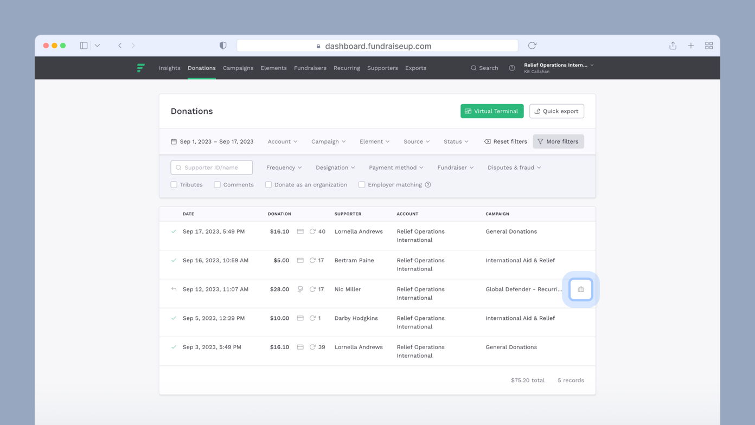
Task: Expand the Campaign filter dropdown
Action: (x=328, y=141)
